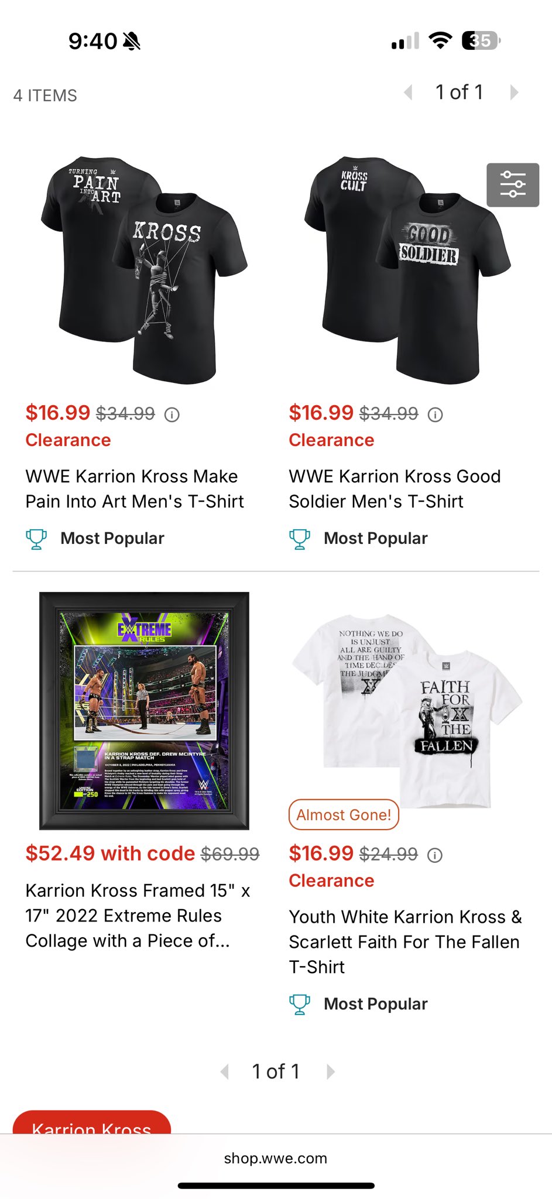Go to previous page with top left arrow
Image resolution: width=552 pixels, height=1199 pixels.
point(409,93)
